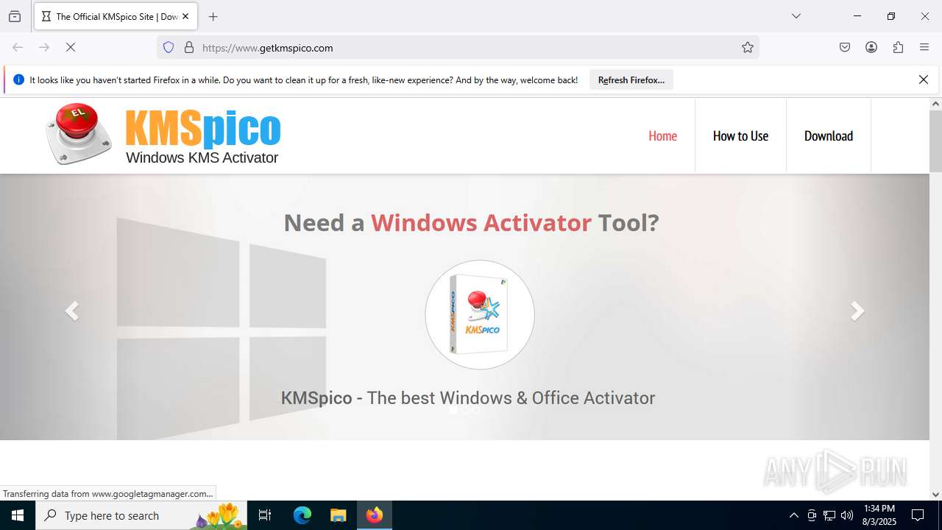
Task: Open Windows Start menu
Action: [18, 515]
